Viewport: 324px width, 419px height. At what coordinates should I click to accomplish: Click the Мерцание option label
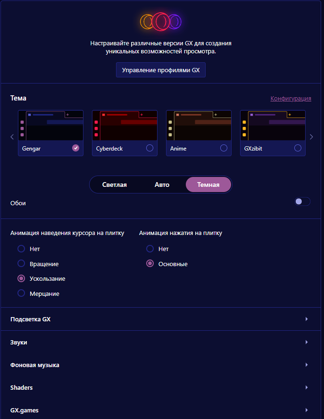[44, 293]
